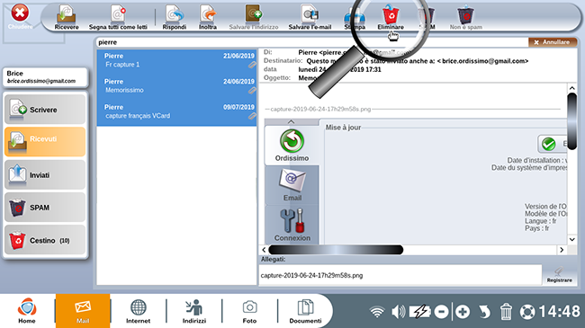Switch to the Inviati sent folder

point(45,175)
